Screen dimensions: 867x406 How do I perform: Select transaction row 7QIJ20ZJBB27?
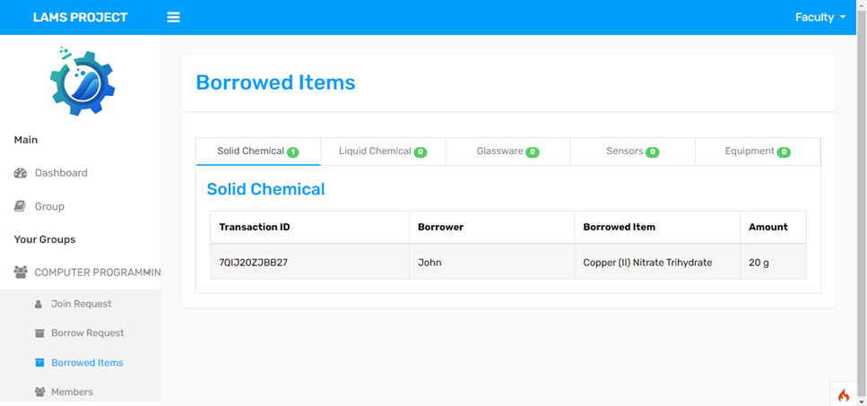[x=508, y=263]
